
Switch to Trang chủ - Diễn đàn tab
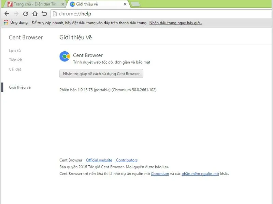pyautogui.click(x=35, y=4)
